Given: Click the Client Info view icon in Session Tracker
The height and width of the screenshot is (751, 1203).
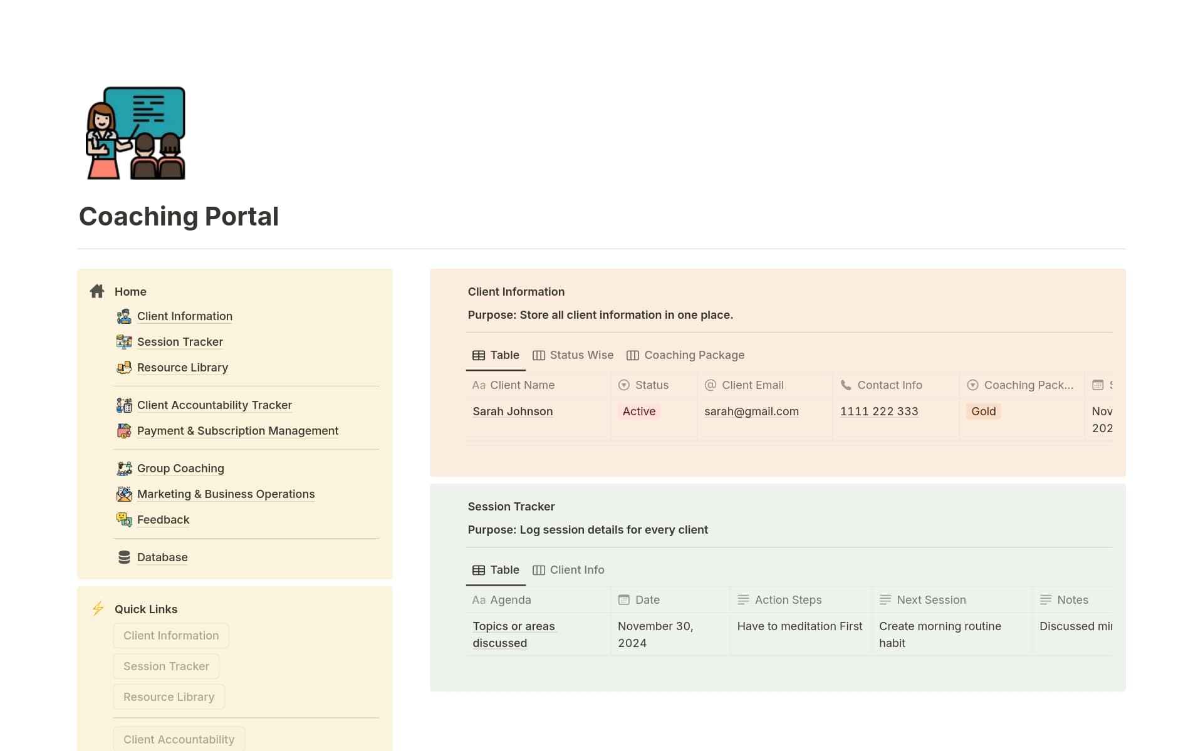Looking at the screenshot, I should (539, 570).
